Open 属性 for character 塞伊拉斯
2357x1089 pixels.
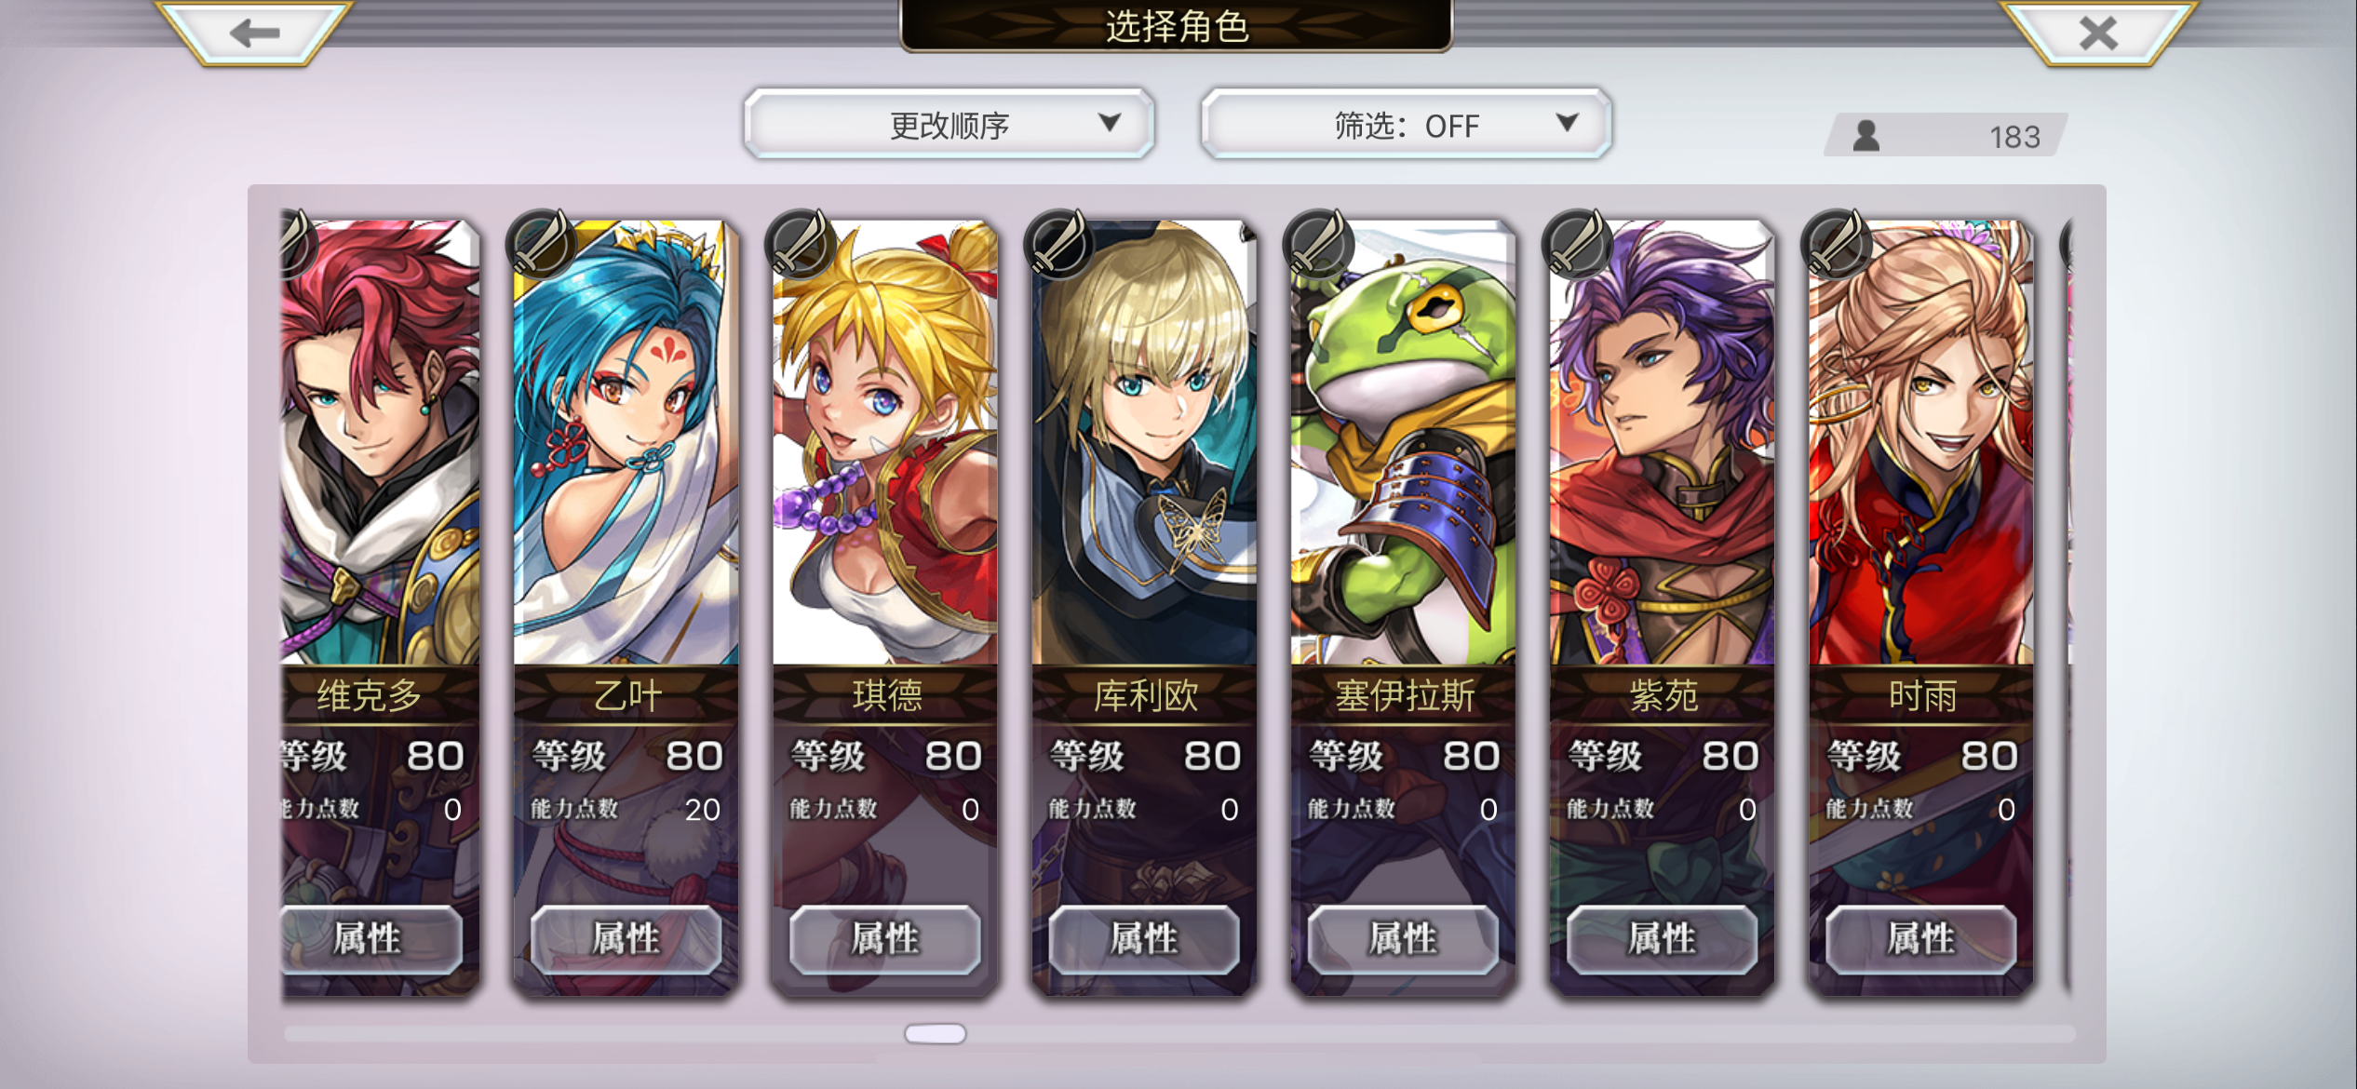[x=1403, y=938]
